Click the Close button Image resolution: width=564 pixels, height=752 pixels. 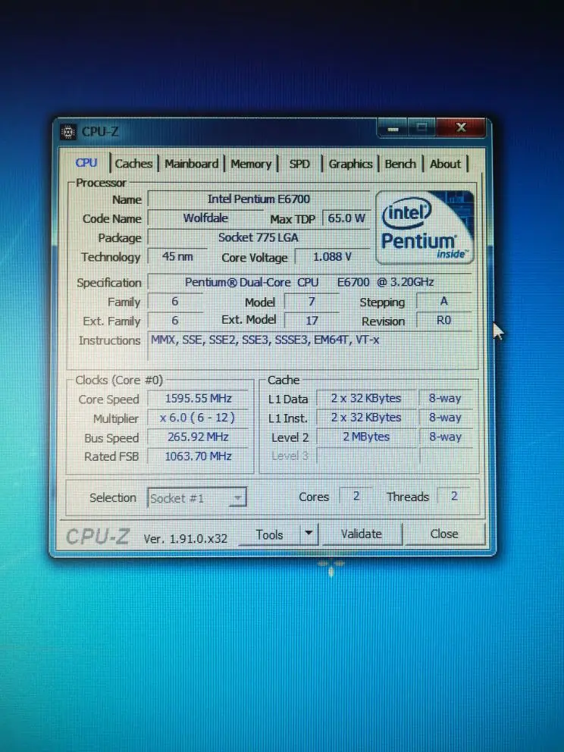pyautogui.click(x=444, y=534)
